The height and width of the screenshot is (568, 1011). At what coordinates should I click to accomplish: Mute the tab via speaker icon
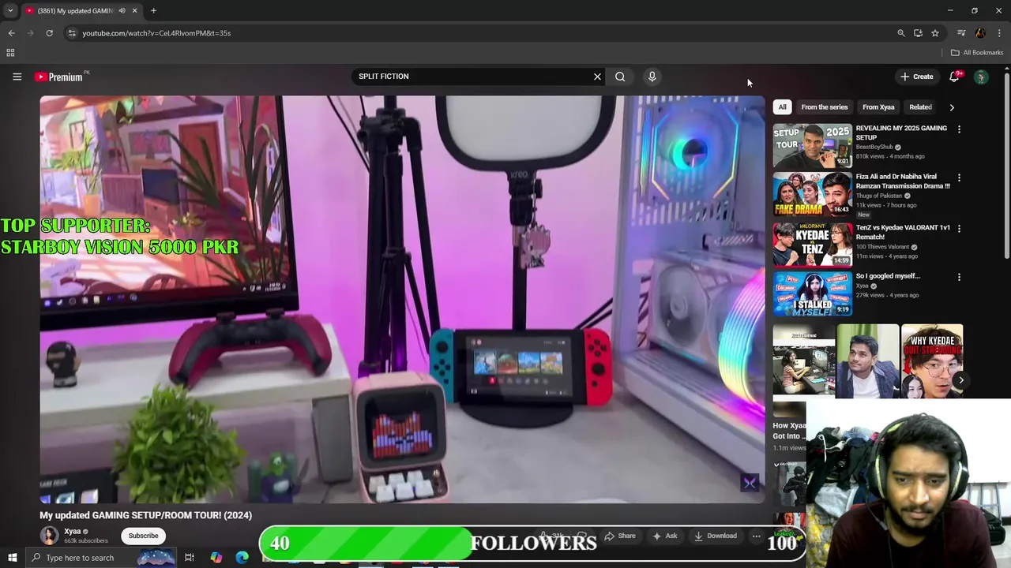[122, 11]
